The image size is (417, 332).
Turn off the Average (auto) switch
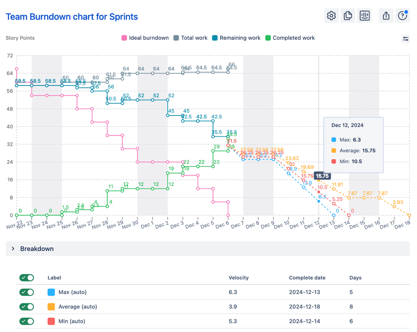pos(27,307)
